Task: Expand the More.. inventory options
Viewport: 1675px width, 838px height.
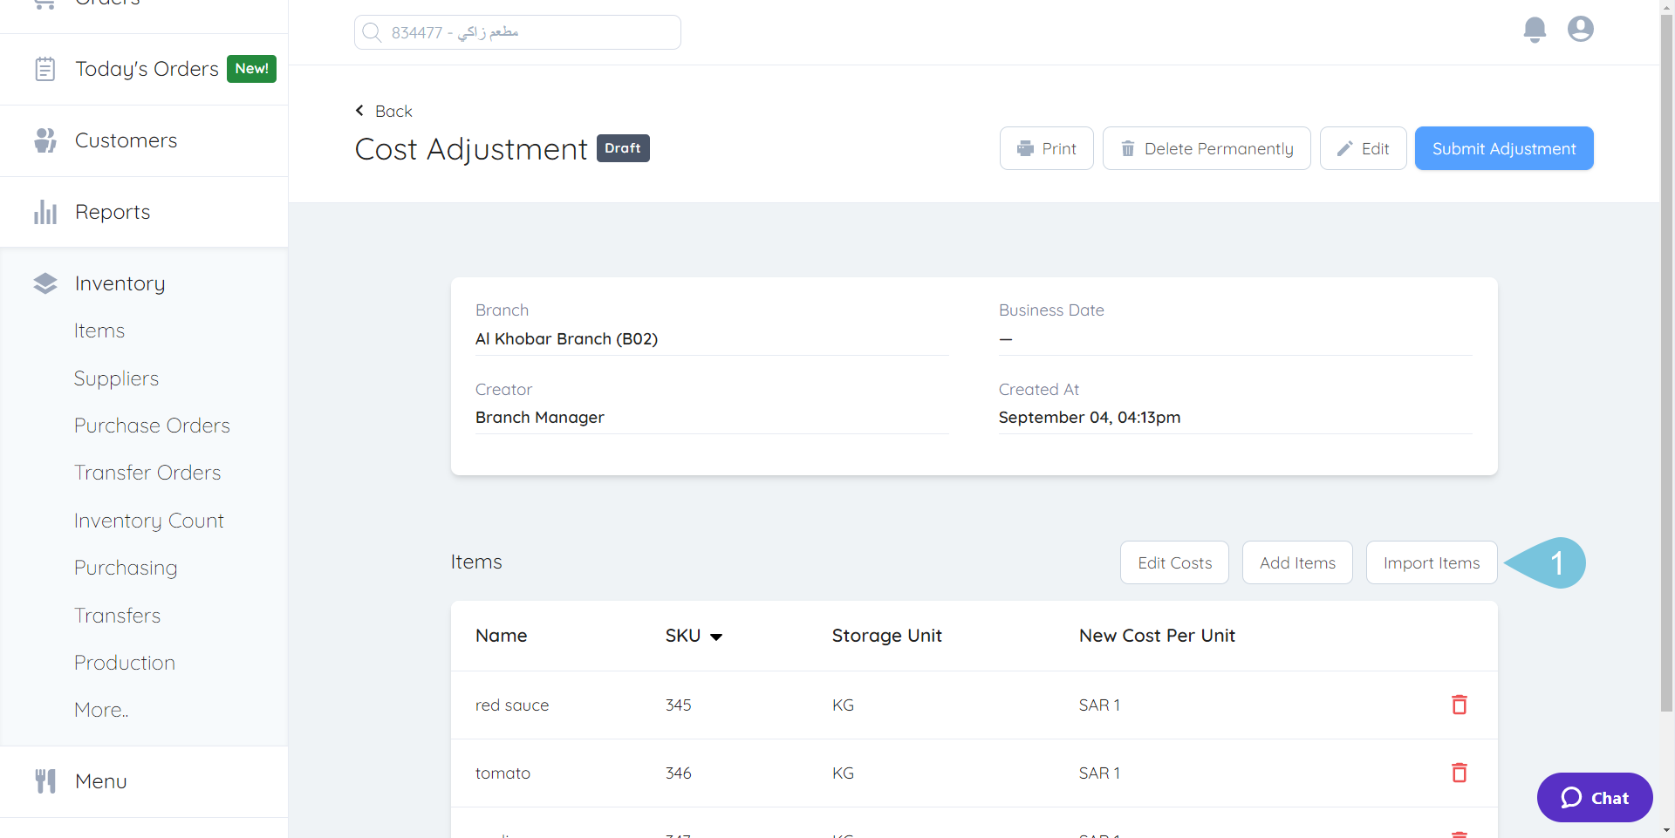Action: tap(100, 709)
